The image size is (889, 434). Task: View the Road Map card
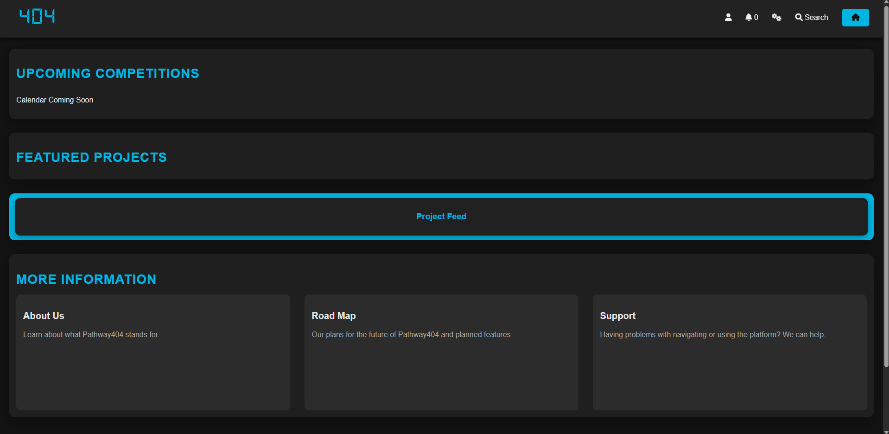point(441,351)
